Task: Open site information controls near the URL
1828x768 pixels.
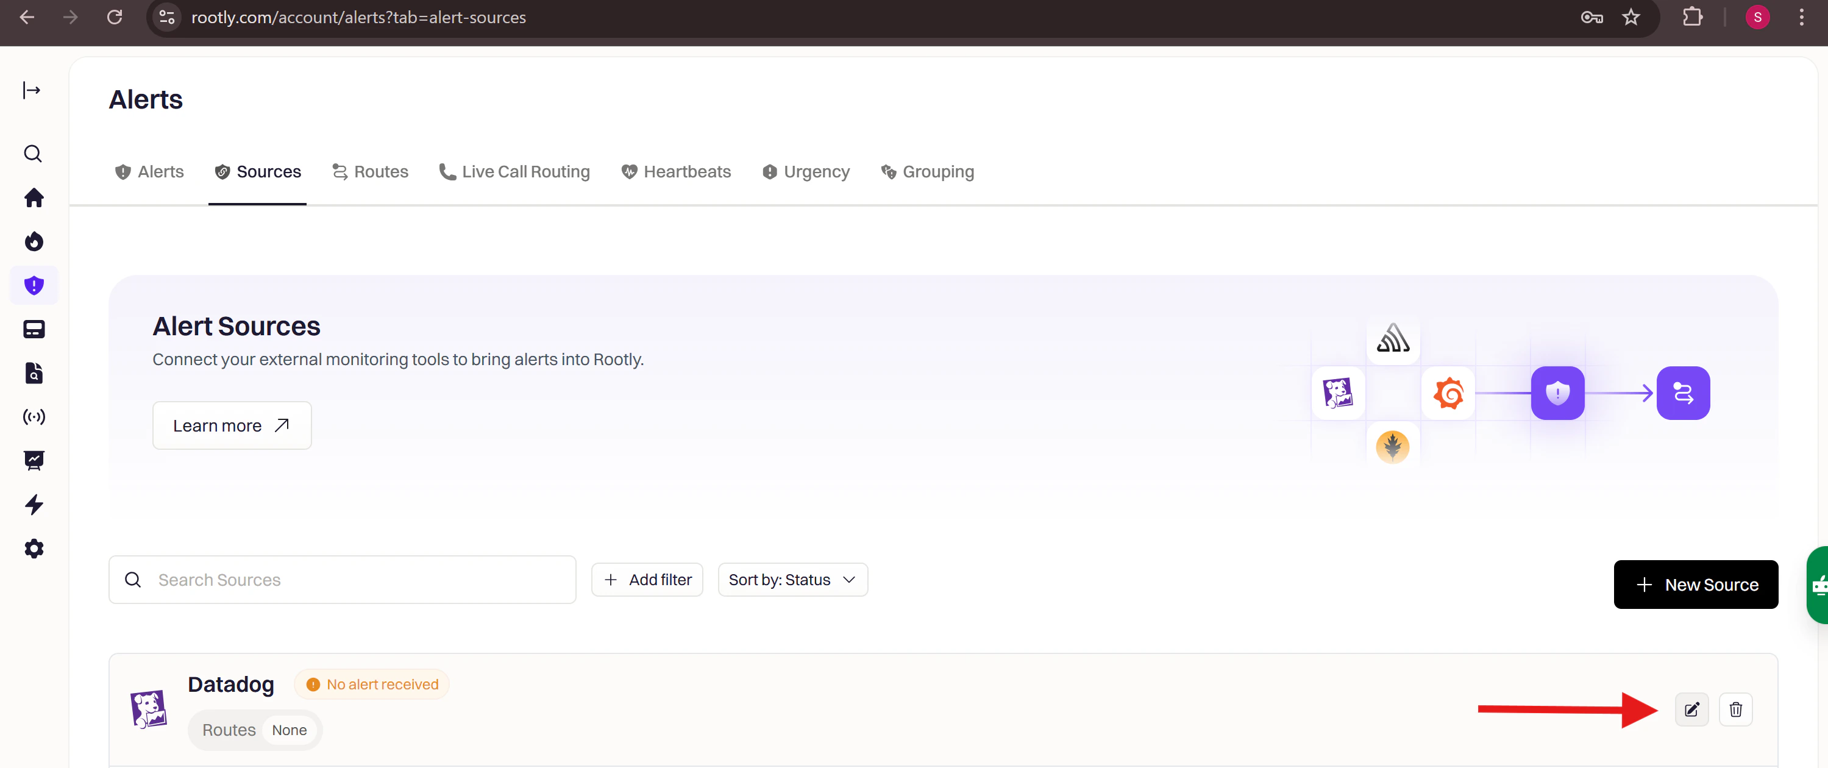Action: (166, 17)
